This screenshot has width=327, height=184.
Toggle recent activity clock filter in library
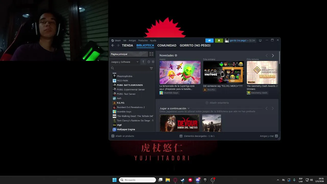pyautogui.click(x=149, y=62)
